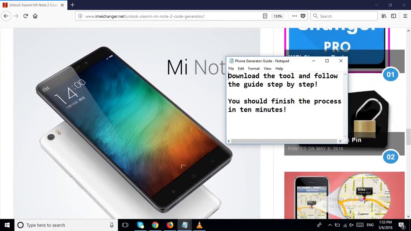
Task: Open the 1:53 PM clock and calendar
Action: click(385, 225)
